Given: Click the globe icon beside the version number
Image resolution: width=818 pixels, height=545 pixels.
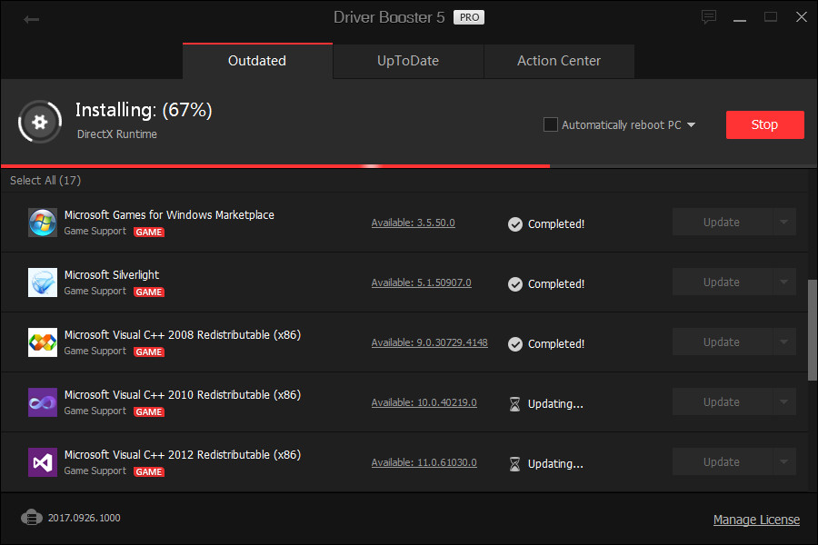Looking at the screenshot, I should (x=32, y=518).
